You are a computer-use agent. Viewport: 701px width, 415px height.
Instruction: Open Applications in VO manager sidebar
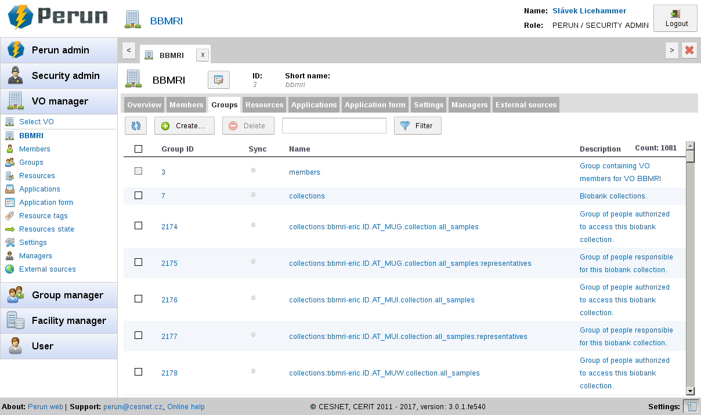click(x=39, y=189)
